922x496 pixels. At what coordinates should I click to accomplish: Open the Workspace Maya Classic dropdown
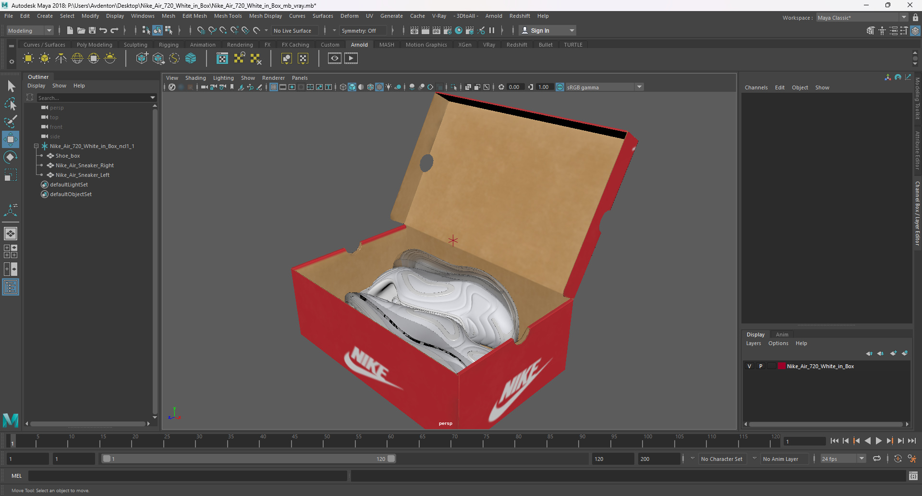pyautogui.click(x=862, y=18)
